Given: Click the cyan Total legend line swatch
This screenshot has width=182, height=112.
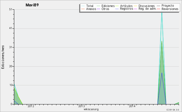Looking at the screenshot, I should (83, 6).
